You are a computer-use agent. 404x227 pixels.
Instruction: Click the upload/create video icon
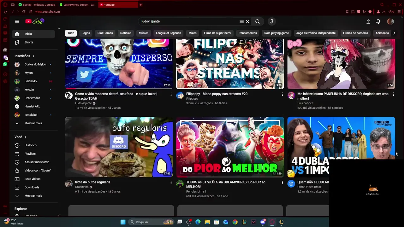368,21
